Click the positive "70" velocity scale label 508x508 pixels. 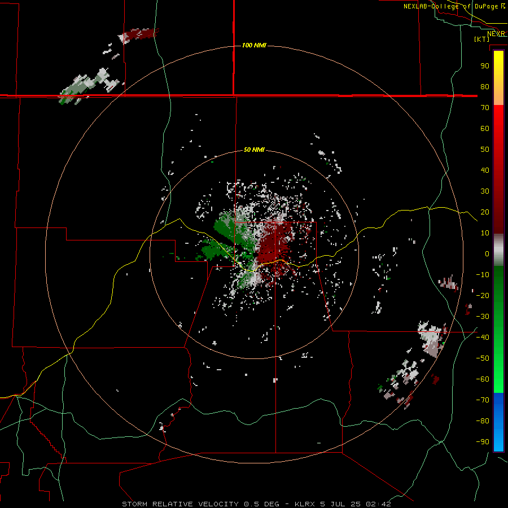coord(485,108)
